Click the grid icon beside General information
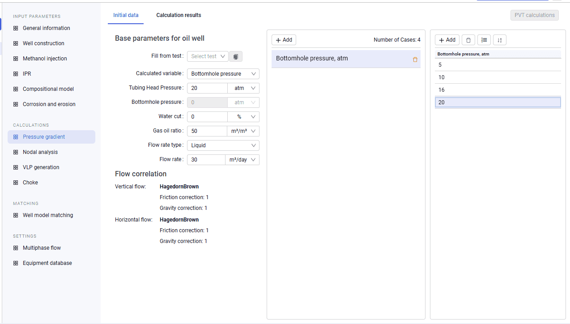570x324 pixels. click(x=16, y=28)
